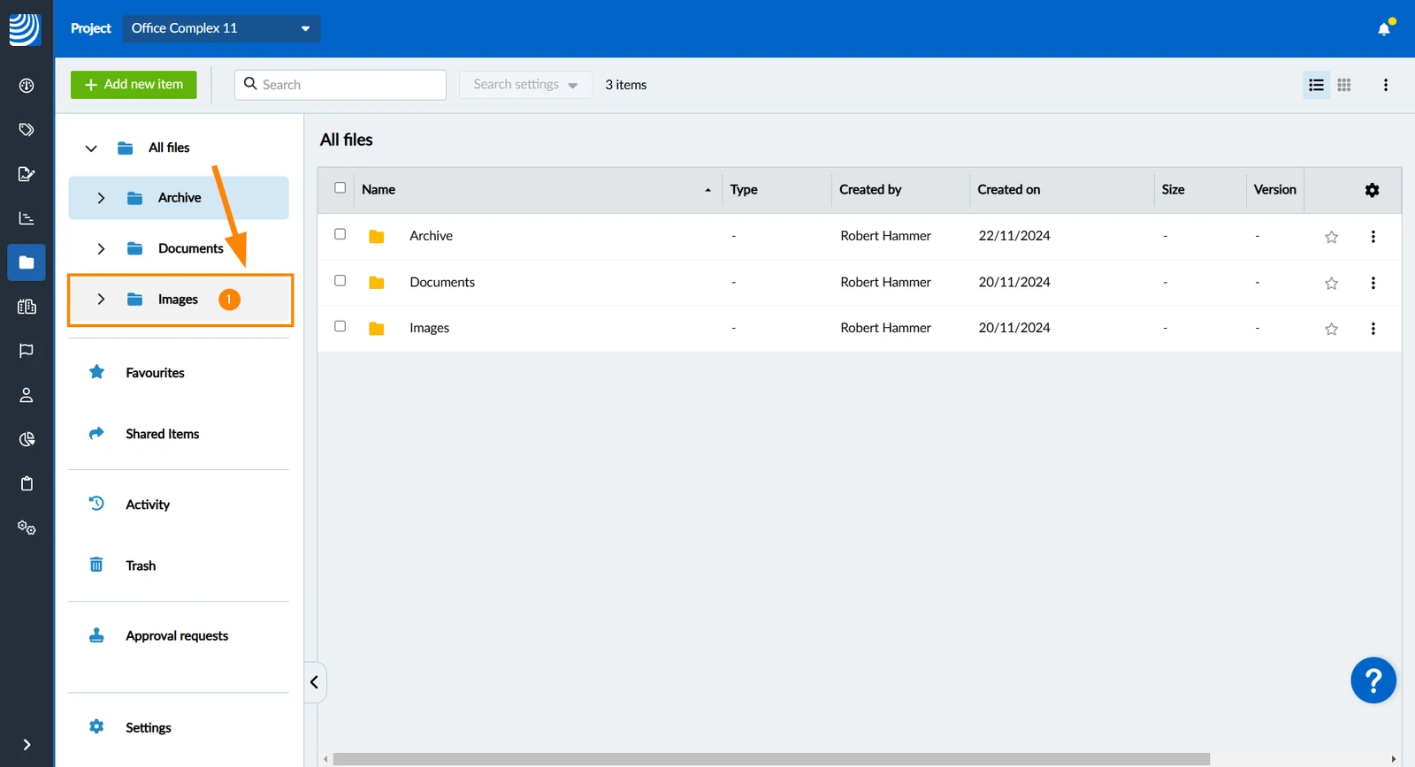Image resolution: width=1415 pixels, height=767 pixels.
Task: Open the Gantt chart icon in left rail
Action: click(x=27, y=218)
